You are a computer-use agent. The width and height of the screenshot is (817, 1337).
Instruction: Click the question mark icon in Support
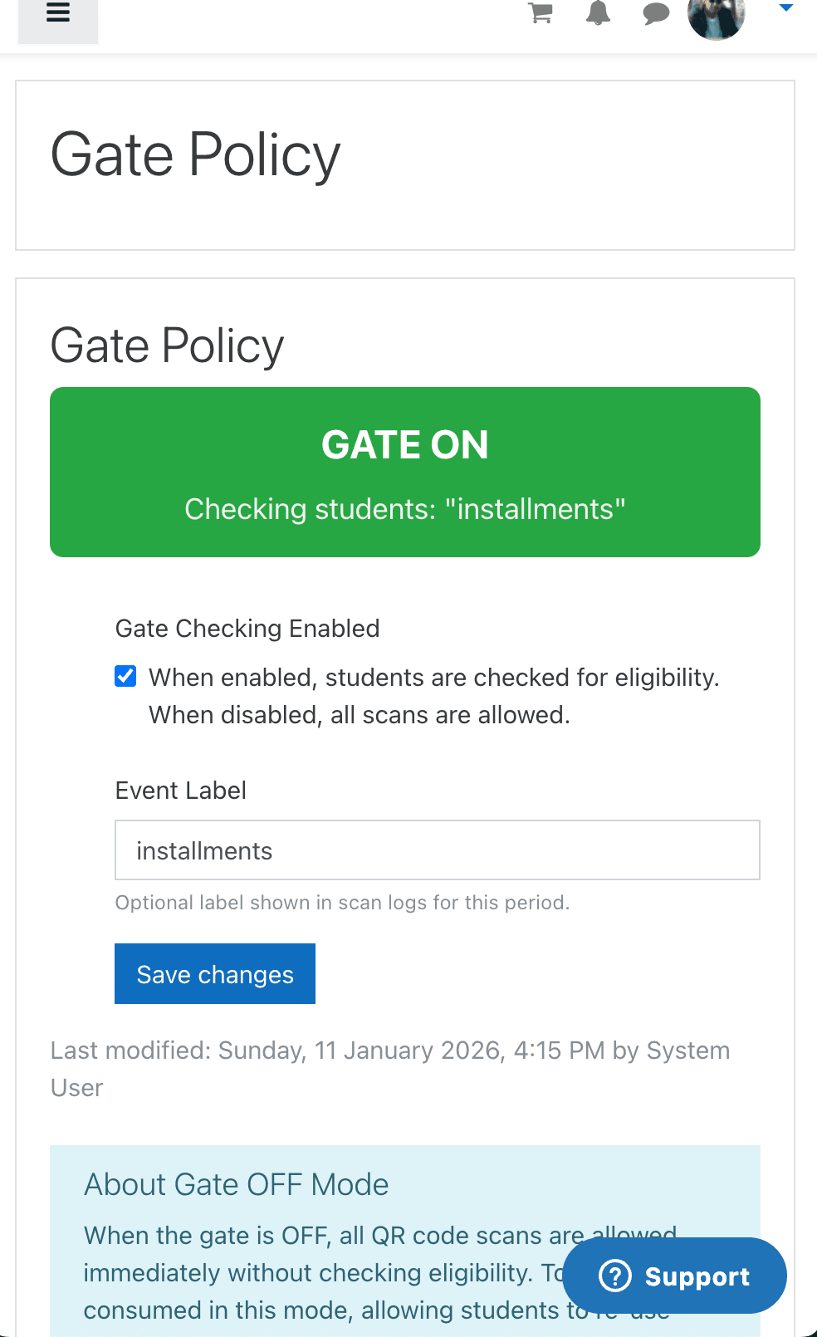[615, 1276]
